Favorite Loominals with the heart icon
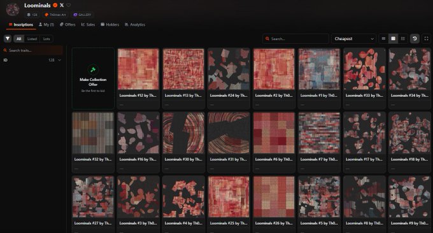433x233 pixels. [69, 5]
